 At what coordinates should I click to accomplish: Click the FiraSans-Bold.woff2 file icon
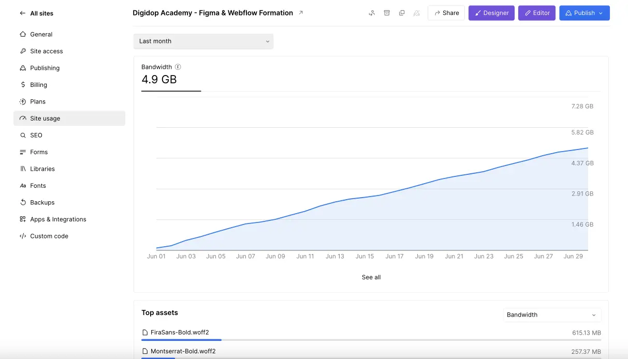pyautogui.click(x=145, y=333)
